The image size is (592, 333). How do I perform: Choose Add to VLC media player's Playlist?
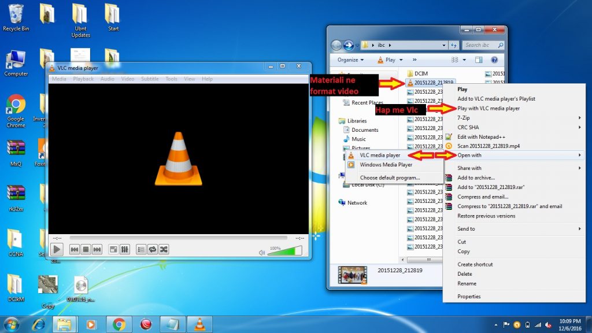click(x=514, y=99)
